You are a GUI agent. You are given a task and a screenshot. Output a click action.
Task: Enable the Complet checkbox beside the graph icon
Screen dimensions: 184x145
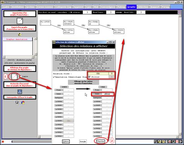point(21,76)
